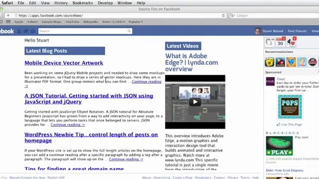Image resolution: width=319 pixels, height=179 pixels.
Task: Click the Blackjack PLAY ad image
Action: pyautogui.click(x=279, y=146)
